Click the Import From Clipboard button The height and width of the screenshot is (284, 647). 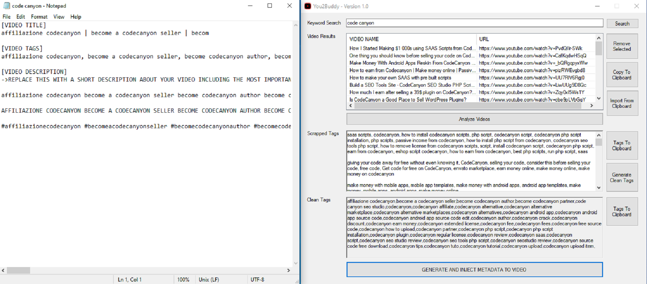coord(622,103)
